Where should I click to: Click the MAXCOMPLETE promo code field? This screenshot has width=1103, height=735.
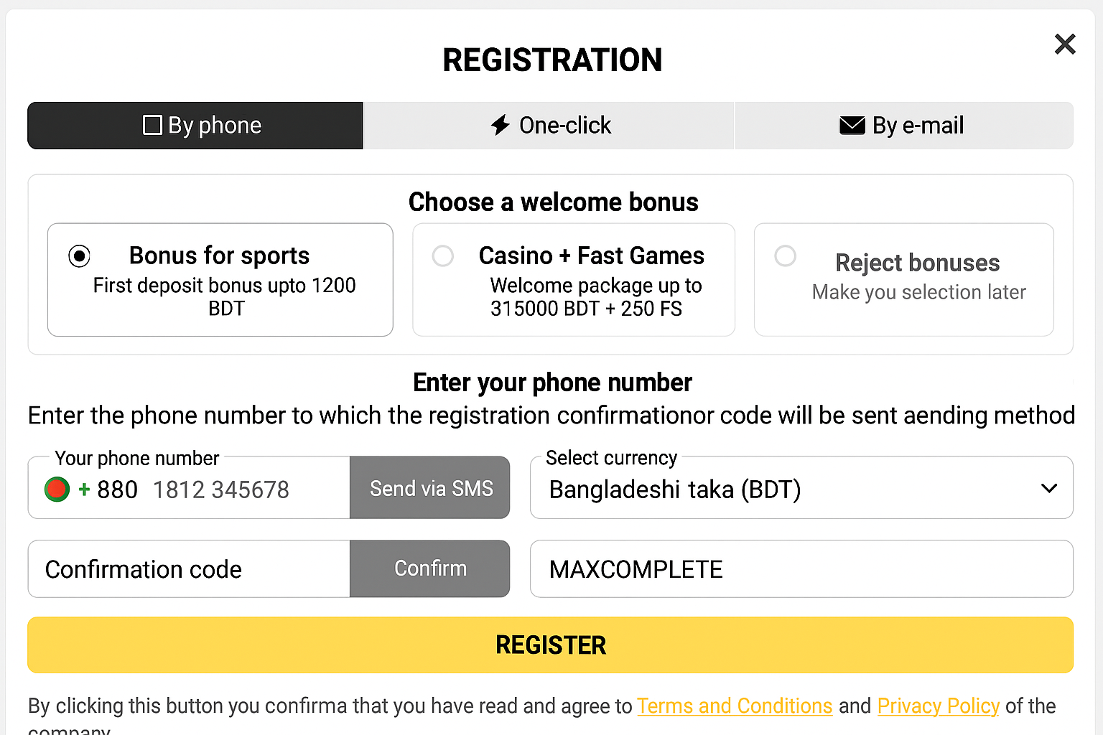click(801, 569)
